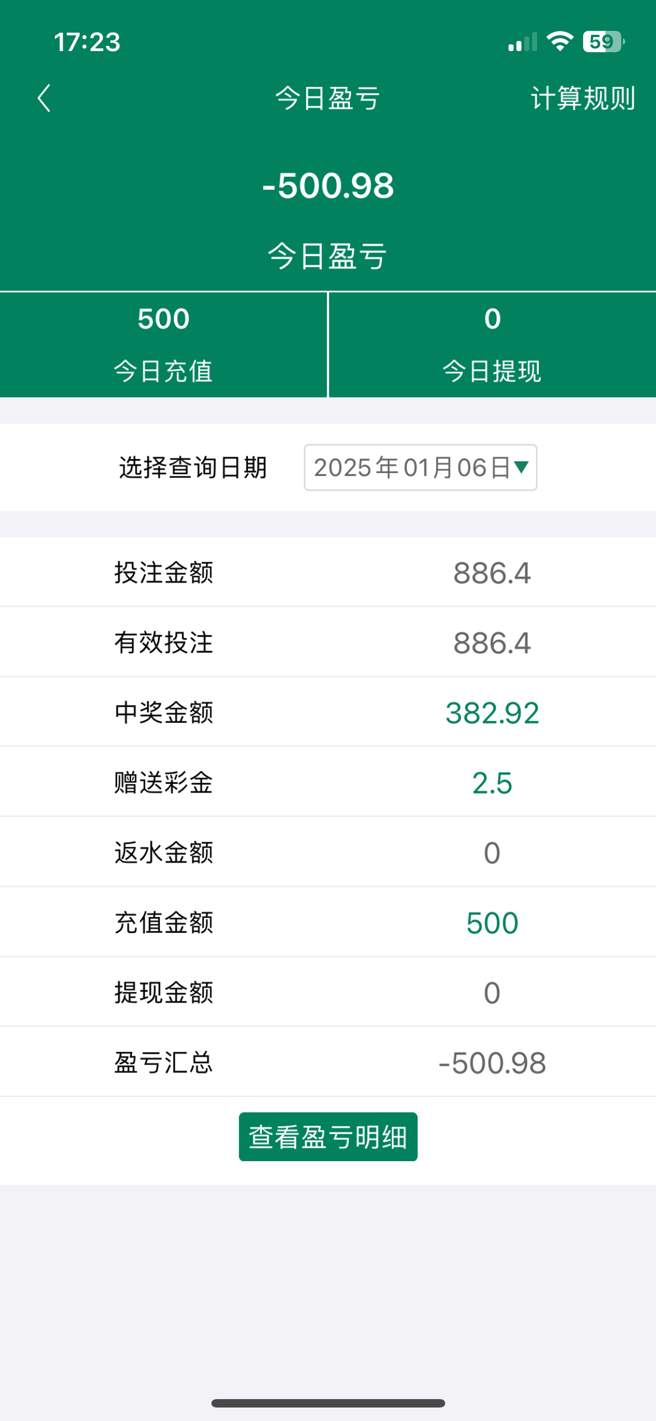This screenshot has width=656, height=1421.
Task: Click the 查看盈亏明细 button
Action: 328,1136
